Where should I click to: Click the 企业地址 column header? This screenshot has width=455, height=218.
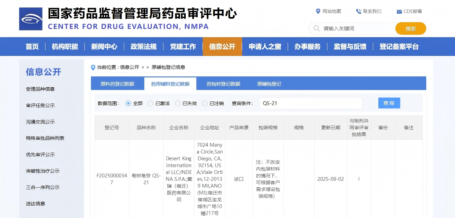point(210,128)
